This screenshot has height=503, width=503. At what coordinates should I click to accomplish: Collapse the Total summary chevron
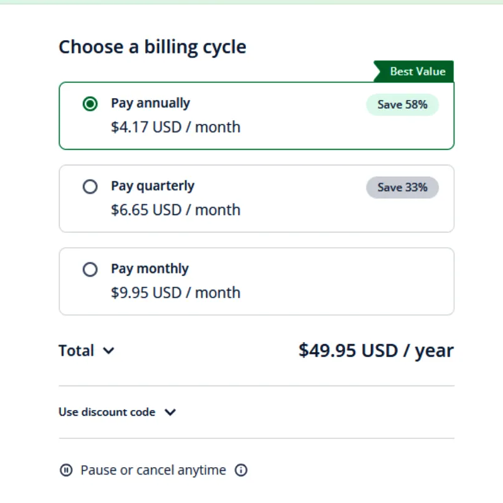click(108, 351)
